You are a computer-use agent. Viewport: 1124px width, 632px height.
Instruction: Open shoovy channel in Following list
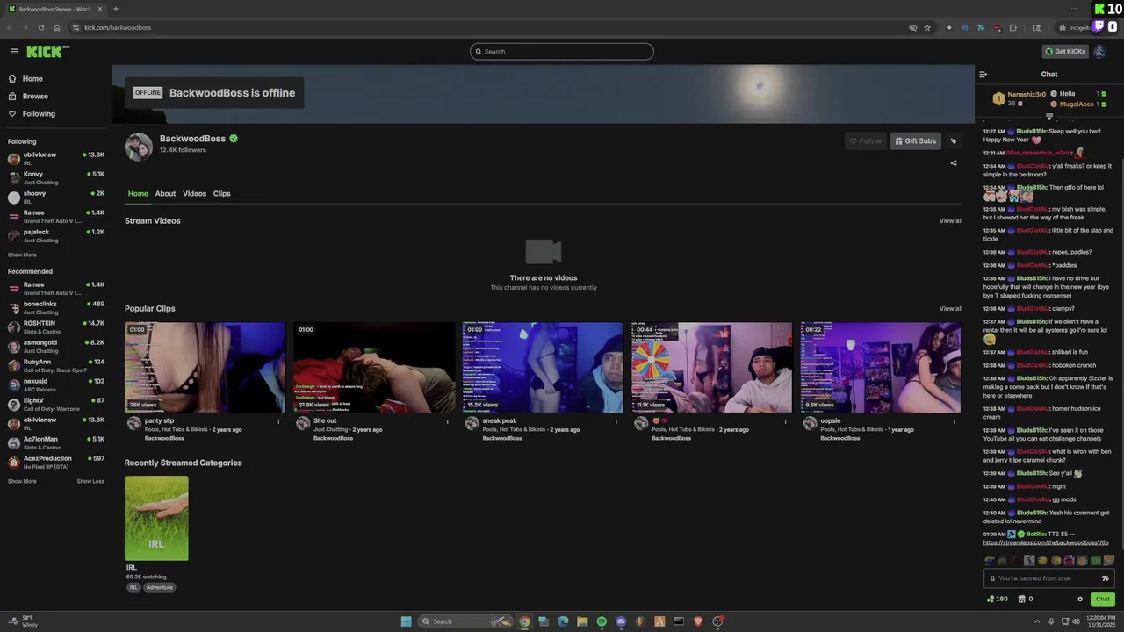coord(56,197)
